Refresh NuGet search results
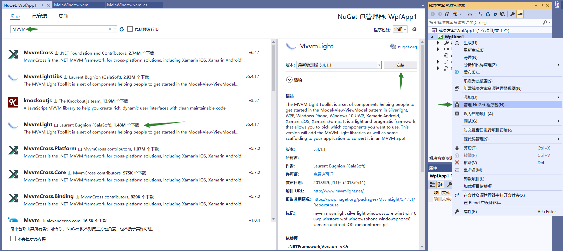The width and height of the screenshot is (563, 251). pyautogui.click(x=122, y=29)
